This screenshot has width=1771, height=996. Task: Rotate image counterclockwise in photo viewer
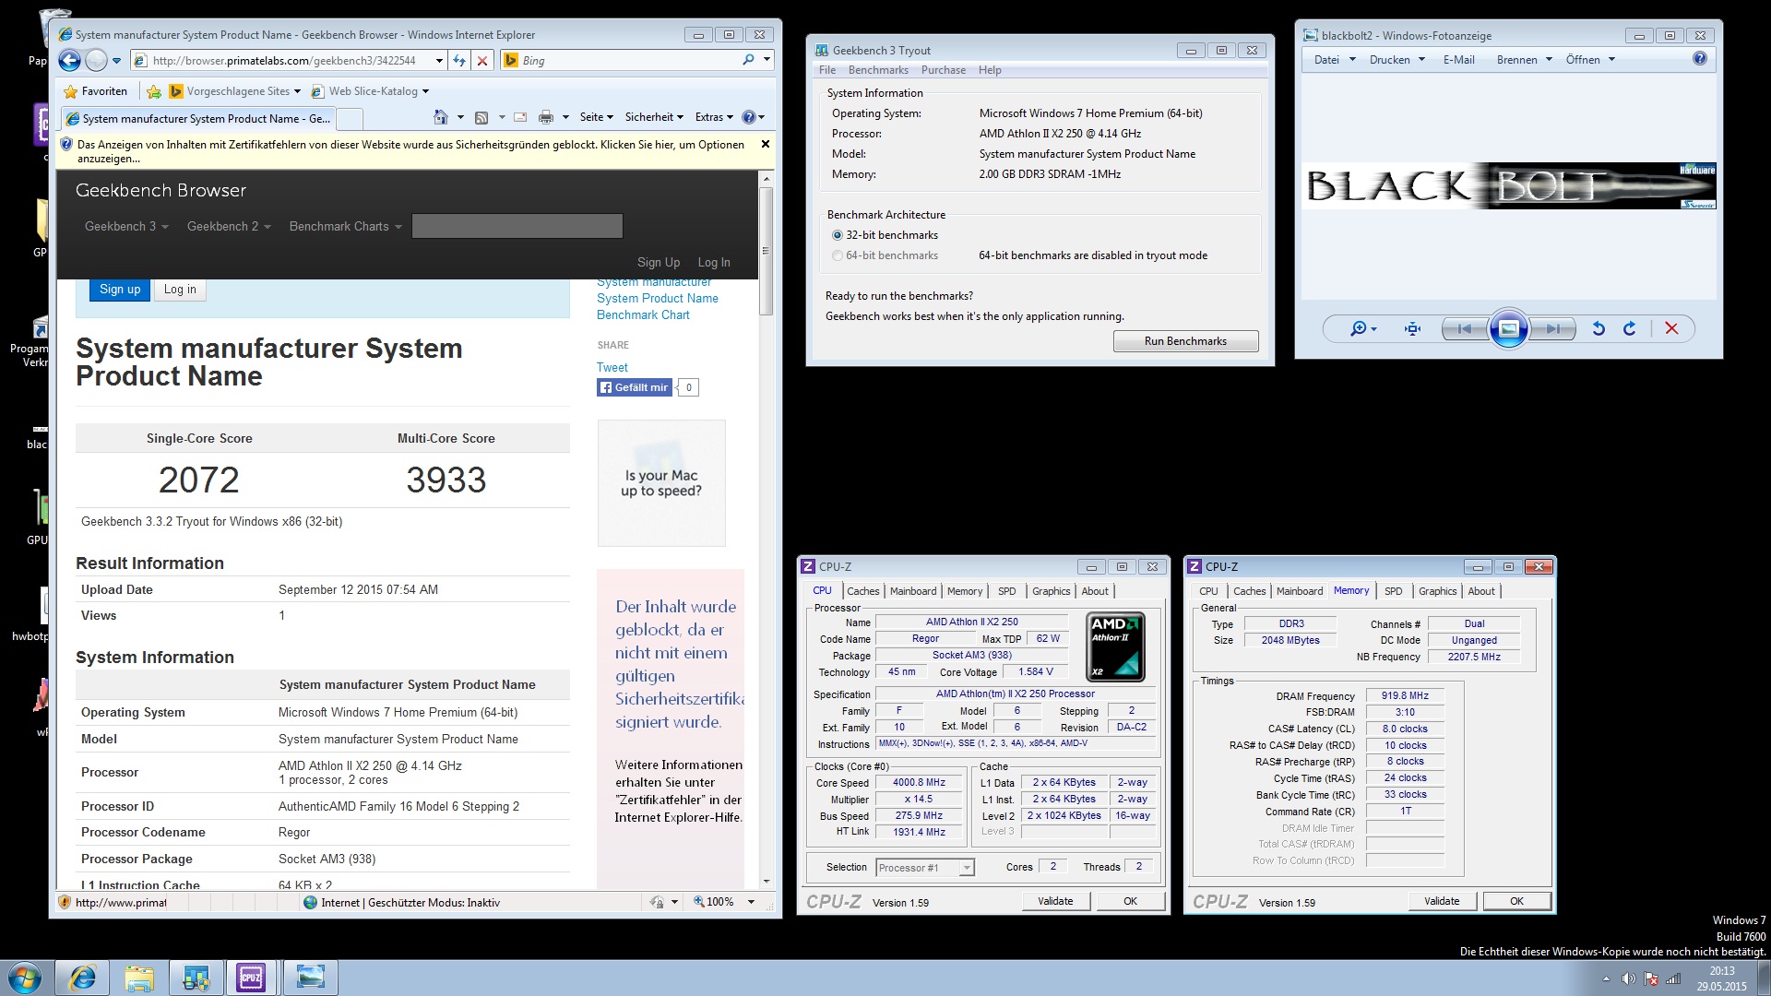[1599, 328]
